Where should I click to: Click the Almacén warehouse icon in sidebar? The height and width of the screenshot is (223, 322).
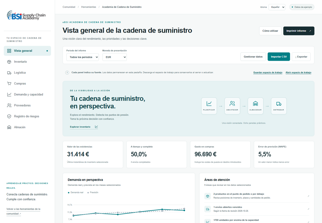click(x=9, y=127)
